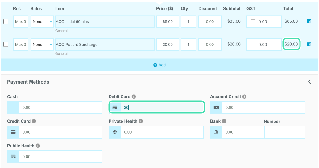Click General under ACC Initial 60mins
Screen dimensions: 319x168
pyautogui.click(x=61, y=31)
